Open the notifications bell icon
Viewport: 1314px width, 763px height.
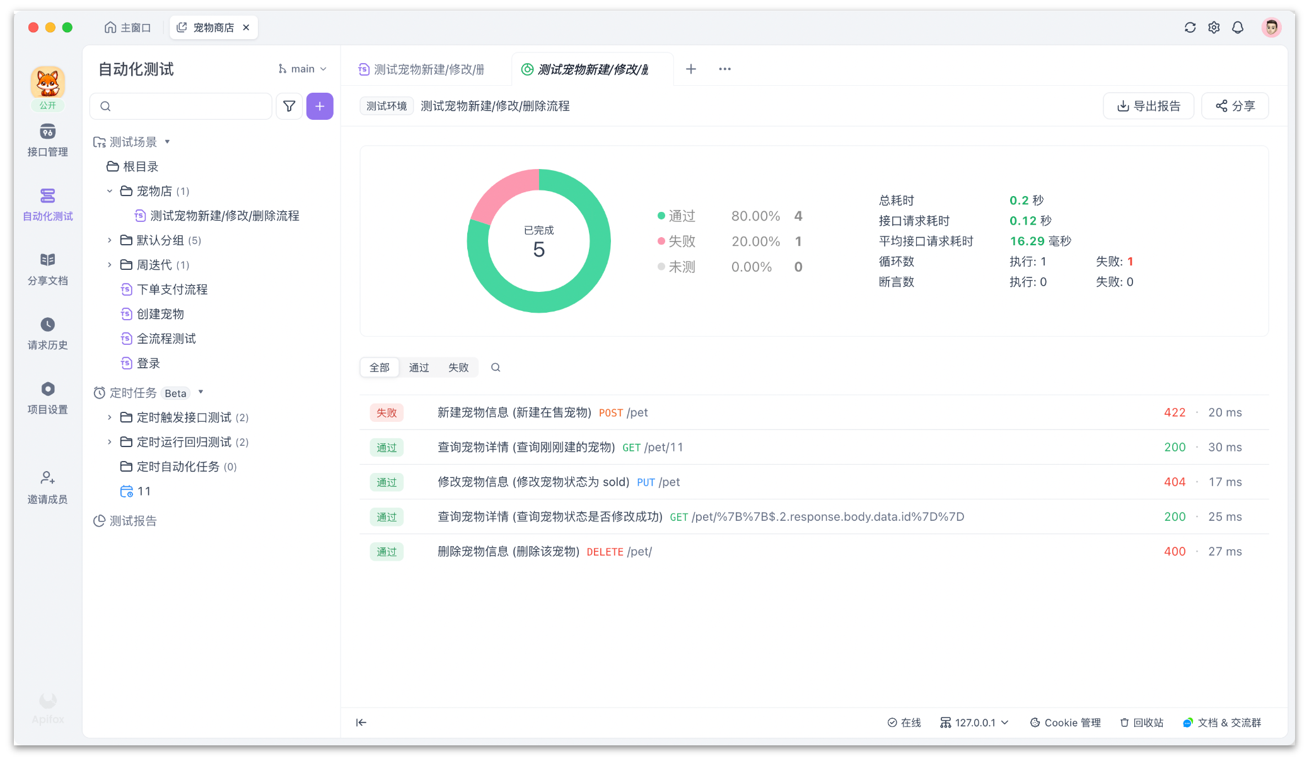1238,28
